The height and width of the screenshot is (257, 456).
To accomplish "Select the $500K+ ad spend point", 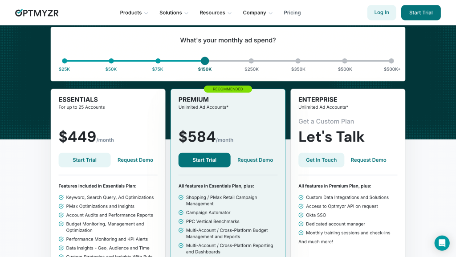I will point(391,61).
